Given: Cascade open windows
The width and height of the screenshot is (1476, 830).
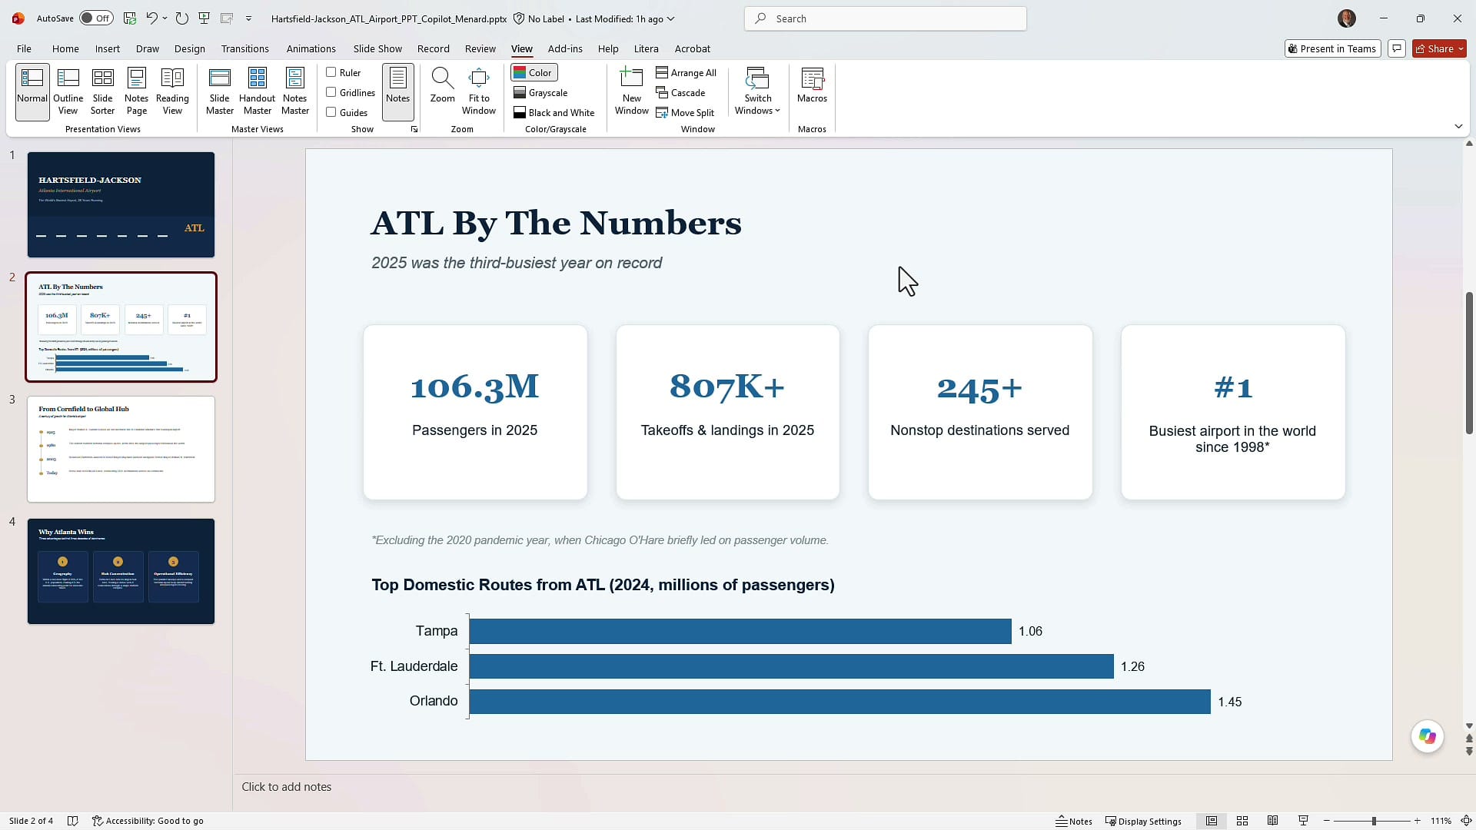Looking at the screenshot, I should 680,92.
